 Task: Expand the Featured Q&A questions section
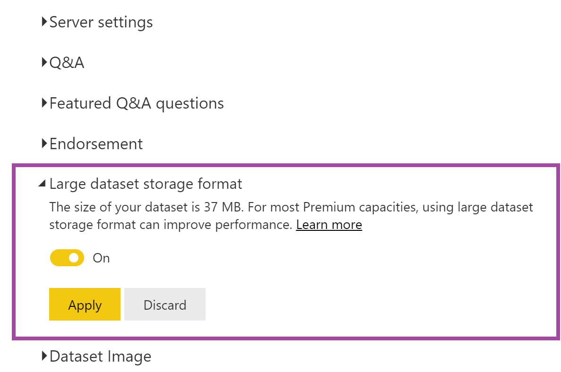tap(137, 103)
